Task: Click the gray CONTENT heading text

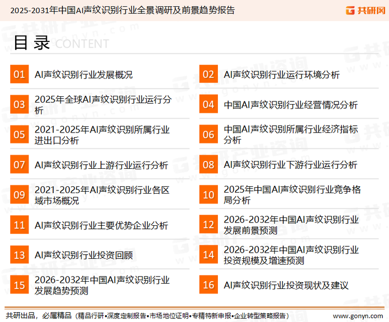Action: pyautogui.click(x=82, y=44)
